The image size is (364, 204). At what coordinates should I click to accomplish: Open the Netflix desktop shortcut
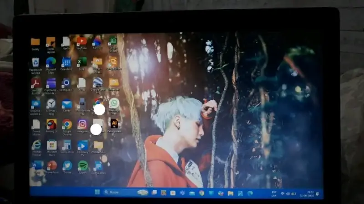pos(66,43)
